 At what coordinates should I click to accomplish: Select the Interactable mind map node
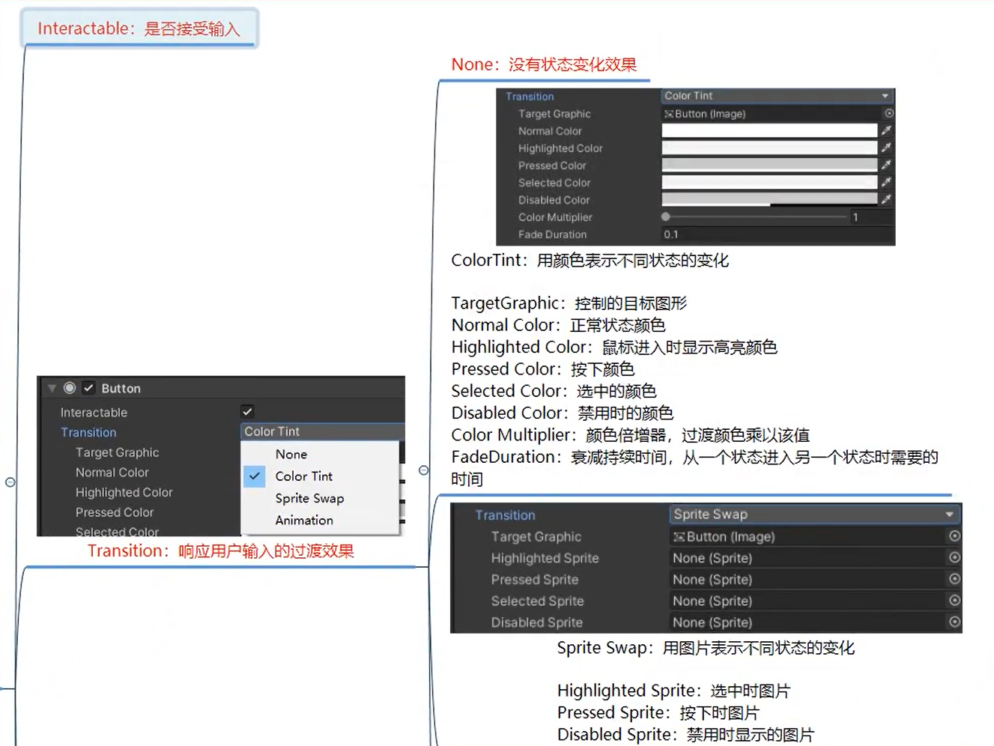[139, 28]
